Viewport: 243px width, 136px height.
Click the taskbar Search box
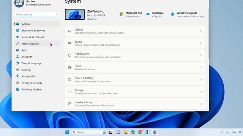point(89,132)
